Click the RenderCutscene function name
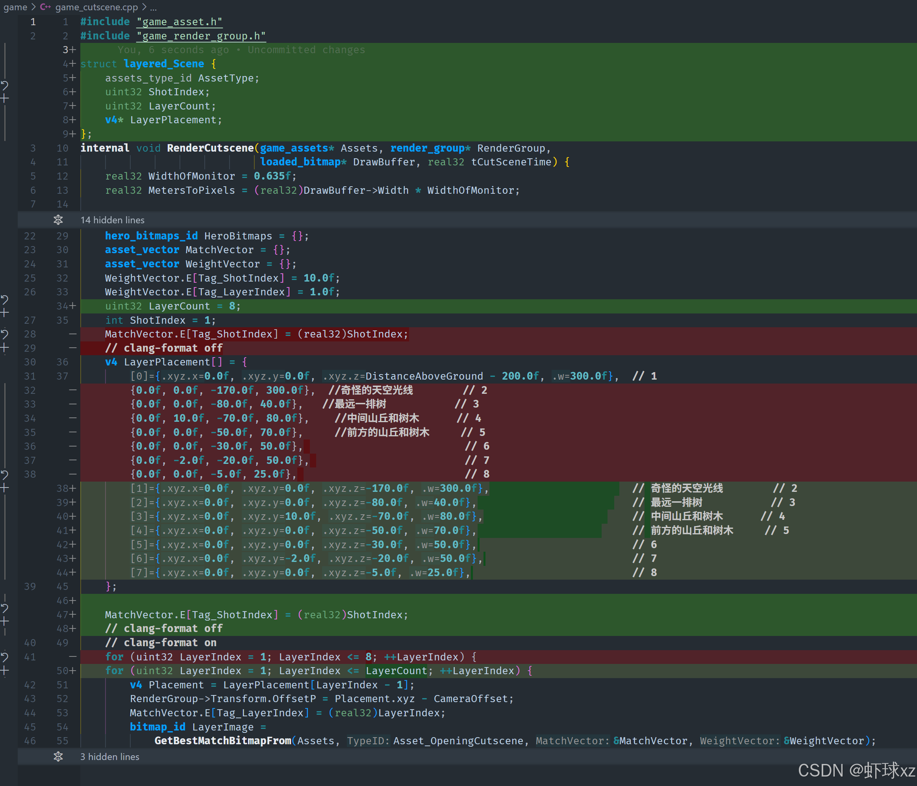 tap(210, 148)
